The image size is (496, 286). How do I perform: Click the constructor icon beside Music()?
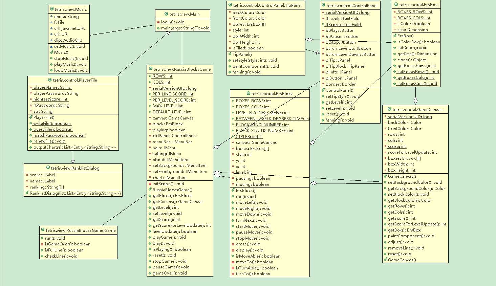coord(51,52)
